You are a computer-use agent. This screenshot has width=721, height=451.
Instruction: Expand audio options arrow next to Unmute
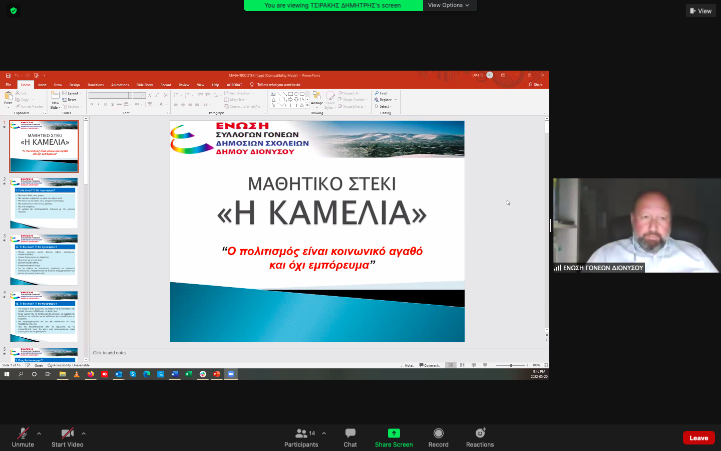click(39, 433)
